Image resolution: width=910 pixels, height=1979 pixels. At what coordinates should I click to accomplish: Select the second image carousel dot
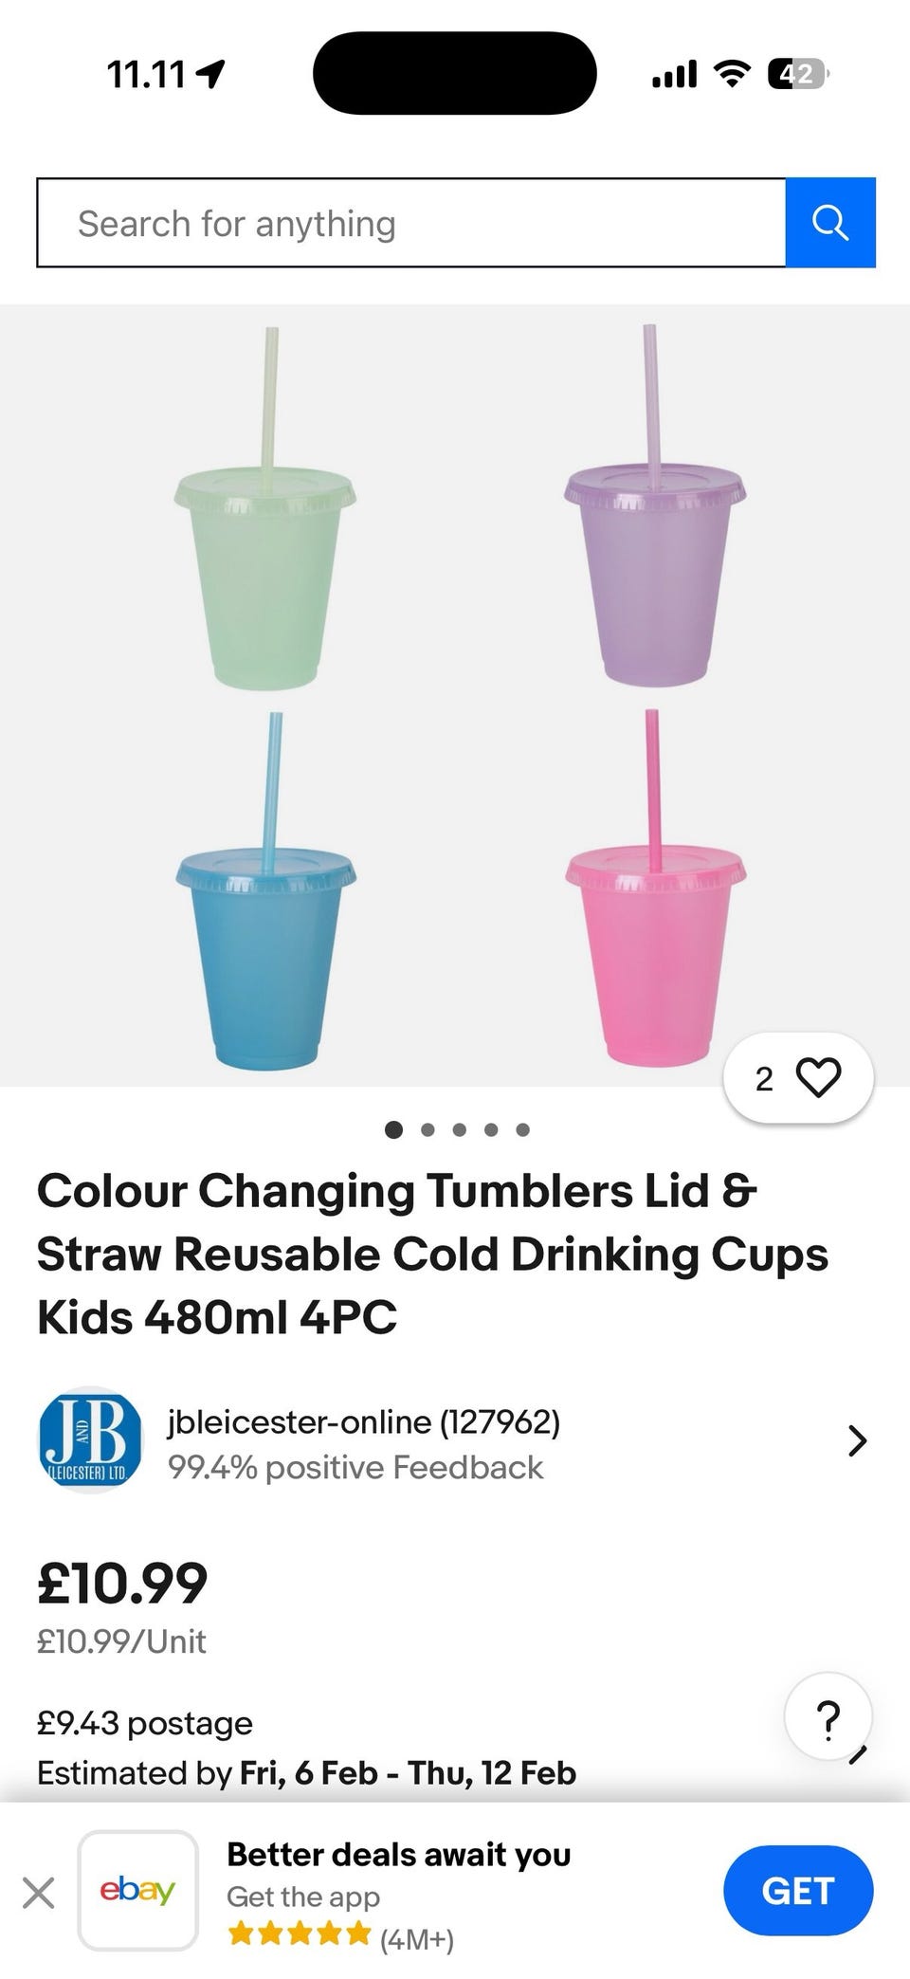coord(428,1129)
